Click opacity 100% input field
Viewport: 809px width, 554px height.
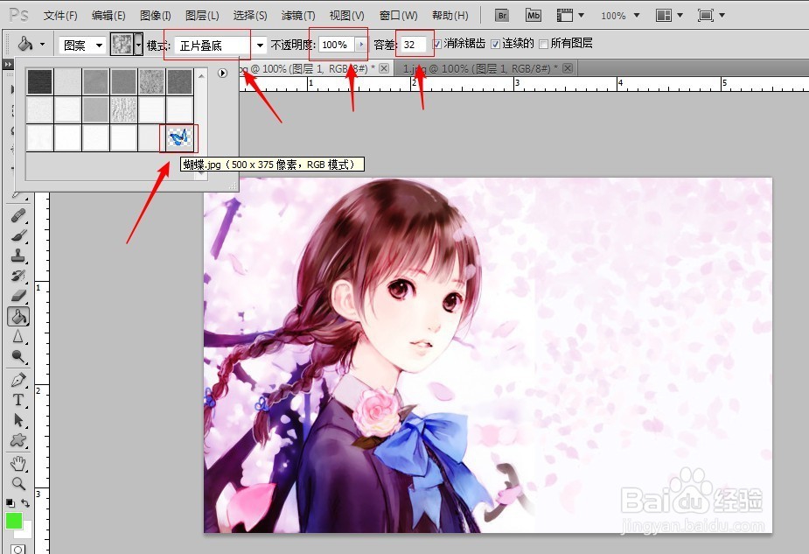pos(337,45)
